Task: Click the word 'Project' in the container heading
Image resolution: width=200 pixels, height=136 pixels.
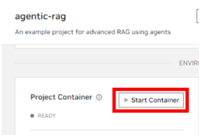Action: coord(43,97)
